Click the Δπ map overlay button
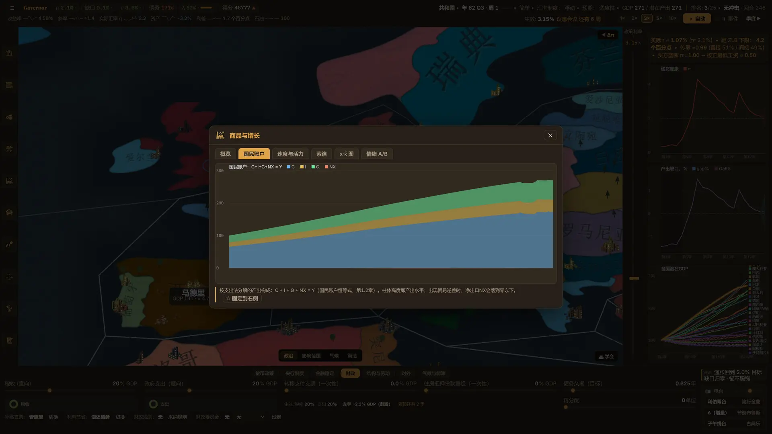 (x=608, y=35)
